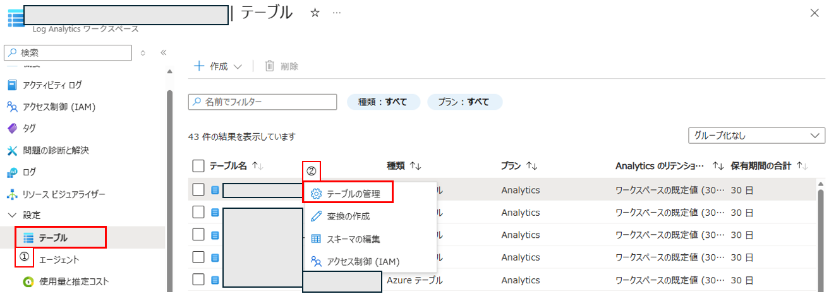Open リソース ビジュアライザー in sidebar

pos(63,194)
